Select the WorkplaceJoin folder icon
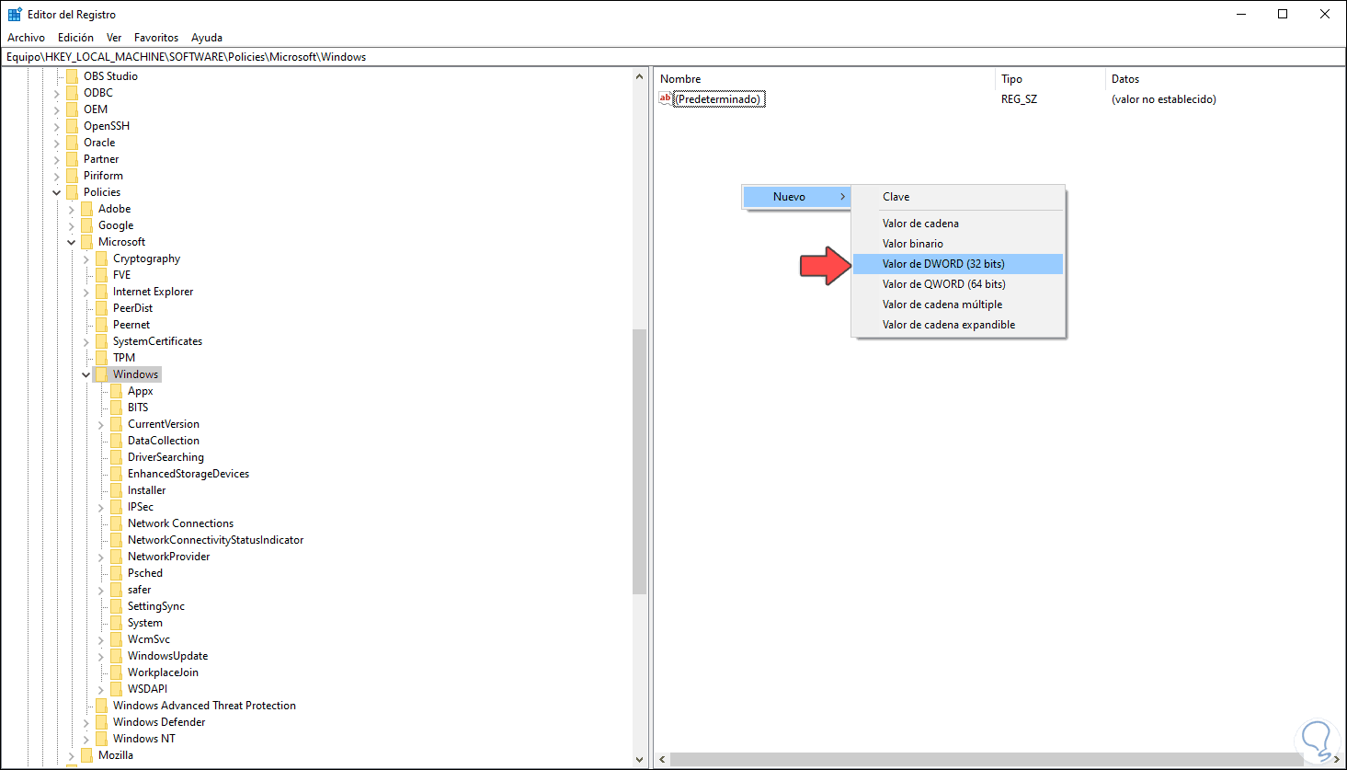This screenshot has width=1347, height=770. 117,672
